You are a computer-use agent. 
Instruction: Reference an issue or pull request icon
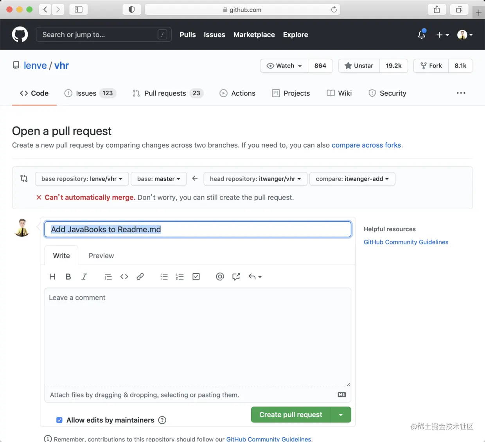236,276
